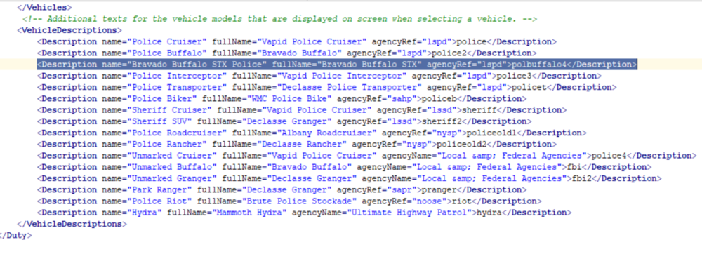Click the comment about additional vehicle texts

pyautogui.click(x=280, y=19)
